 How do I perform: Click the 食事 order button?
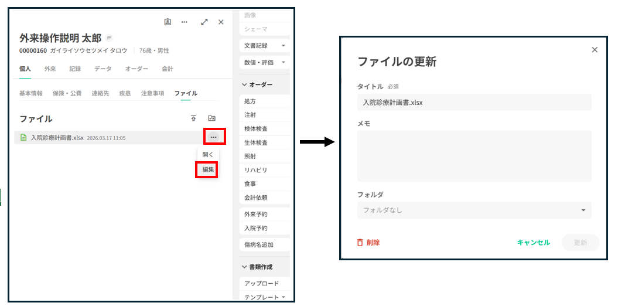tap(264, 183)
